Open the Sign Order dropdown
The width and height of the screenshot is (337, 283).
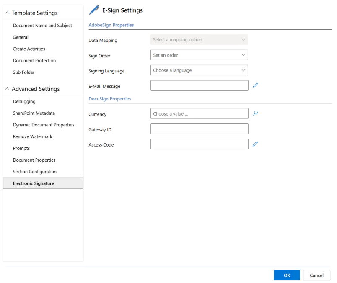click(199, 55)
